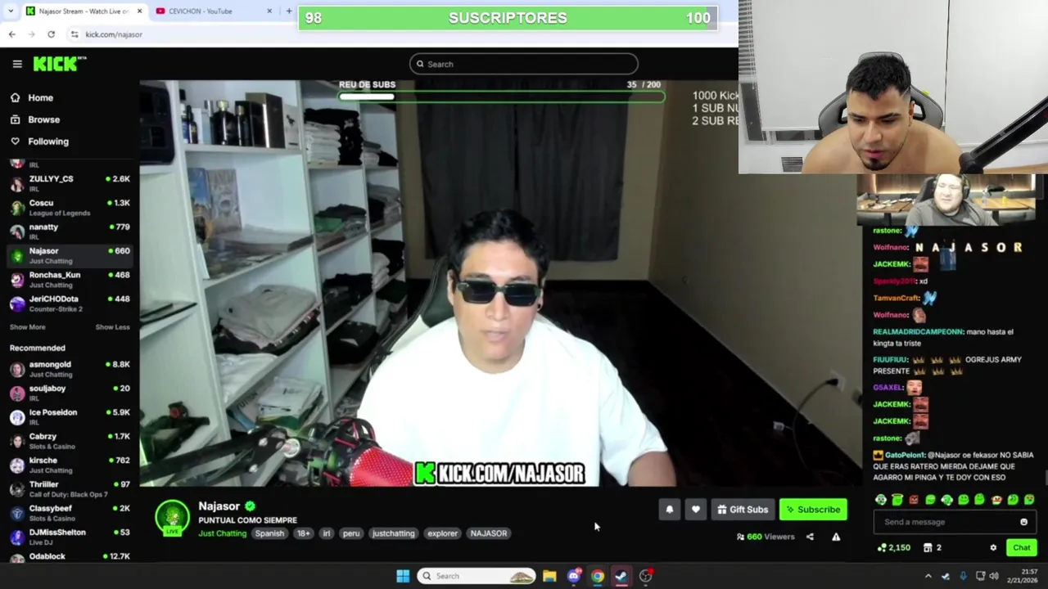Image resolution: width=1048 pixels, height=589 pixels.
Task: Click the browser back arrow
Action: pos(12,34)
